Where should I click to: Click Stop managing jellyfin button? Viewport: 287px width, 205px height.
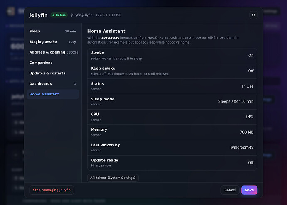52,190
